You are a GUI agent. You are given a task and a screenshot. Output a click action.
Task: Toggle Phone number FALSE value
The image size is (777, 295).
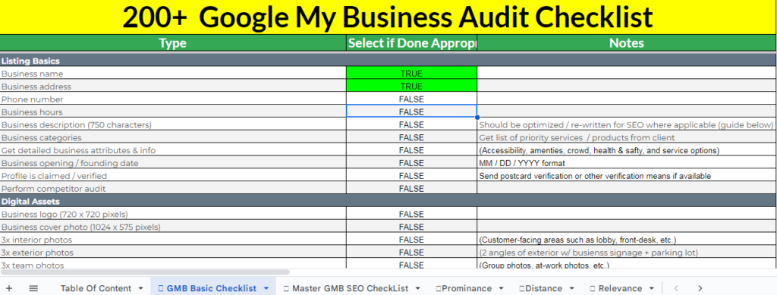coord(411,99)
